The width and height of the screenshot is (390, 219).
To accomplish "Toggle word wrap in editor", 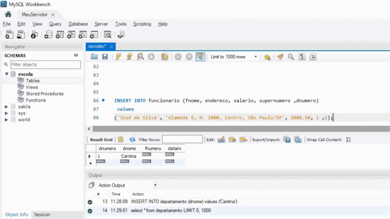I will click(313, 57).
